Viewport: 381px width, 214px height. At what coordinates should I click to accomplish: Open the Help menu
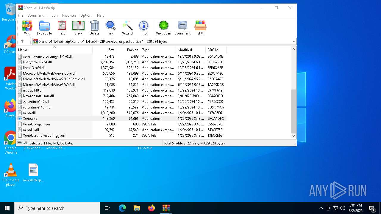tap(101, 15)
